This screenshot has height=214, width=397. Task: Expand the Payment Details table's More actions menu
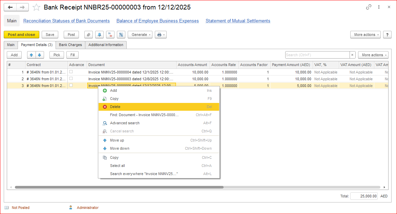[x=373, y=55]
